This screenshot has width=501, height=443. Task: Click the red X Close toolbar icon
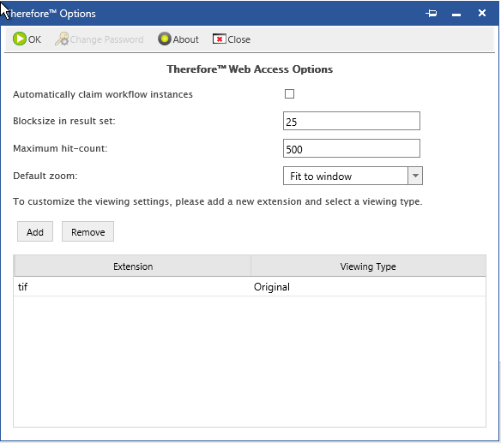pos(220,39)
